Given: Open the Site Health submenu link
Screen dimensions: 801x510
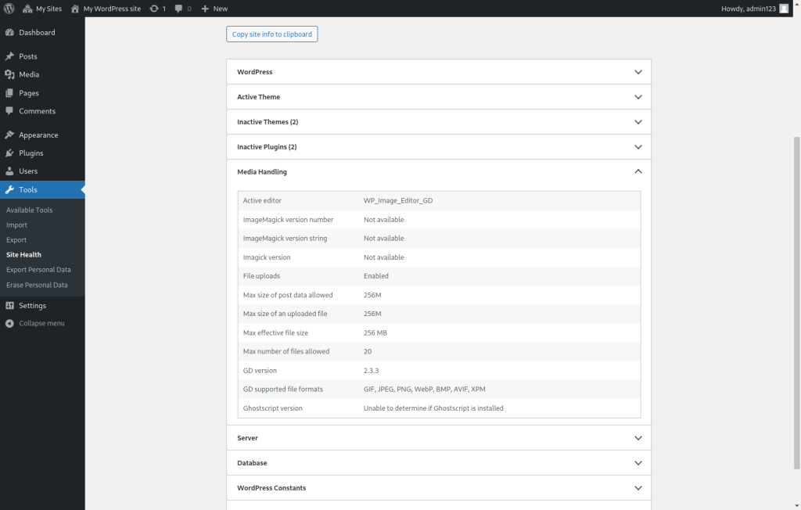Looking at the screenshot, I should point(23,254).
